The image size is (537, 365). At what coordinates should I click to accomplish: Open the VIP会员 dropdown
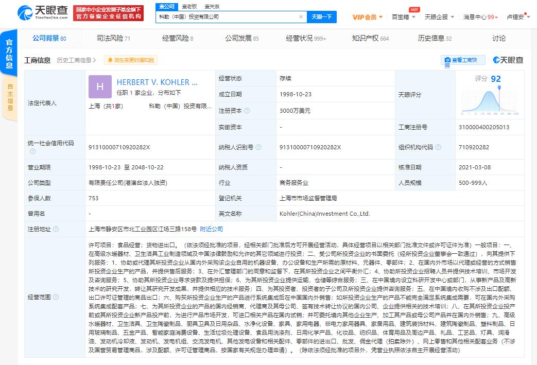[x=367, y=17]
